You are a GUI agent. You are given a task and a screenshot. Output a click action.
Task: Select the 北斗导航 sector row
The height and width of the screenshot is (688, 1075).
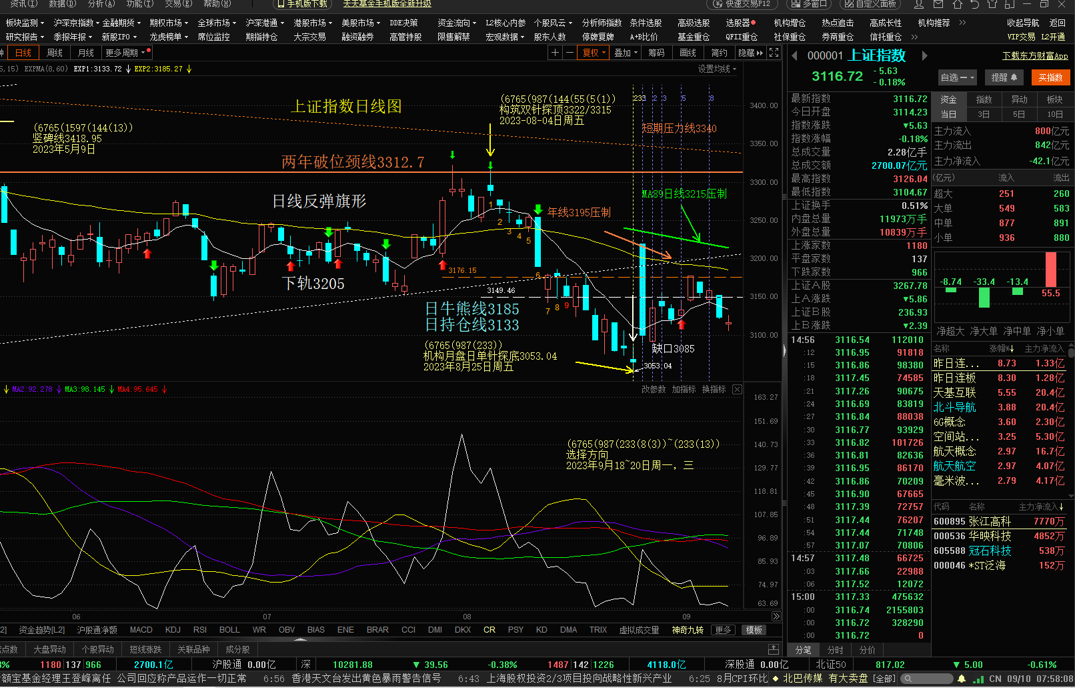tap(999, 407)
